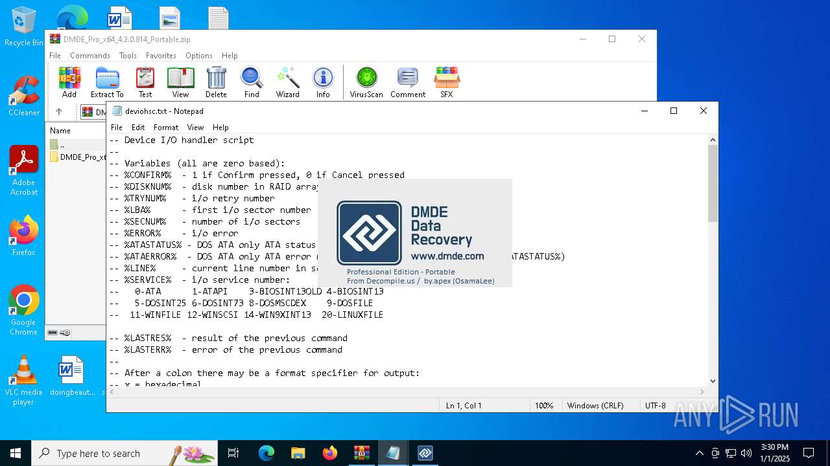Open the doingbeaut Word document on desktop
830x466 pixels.
click(x=72, y=375)
